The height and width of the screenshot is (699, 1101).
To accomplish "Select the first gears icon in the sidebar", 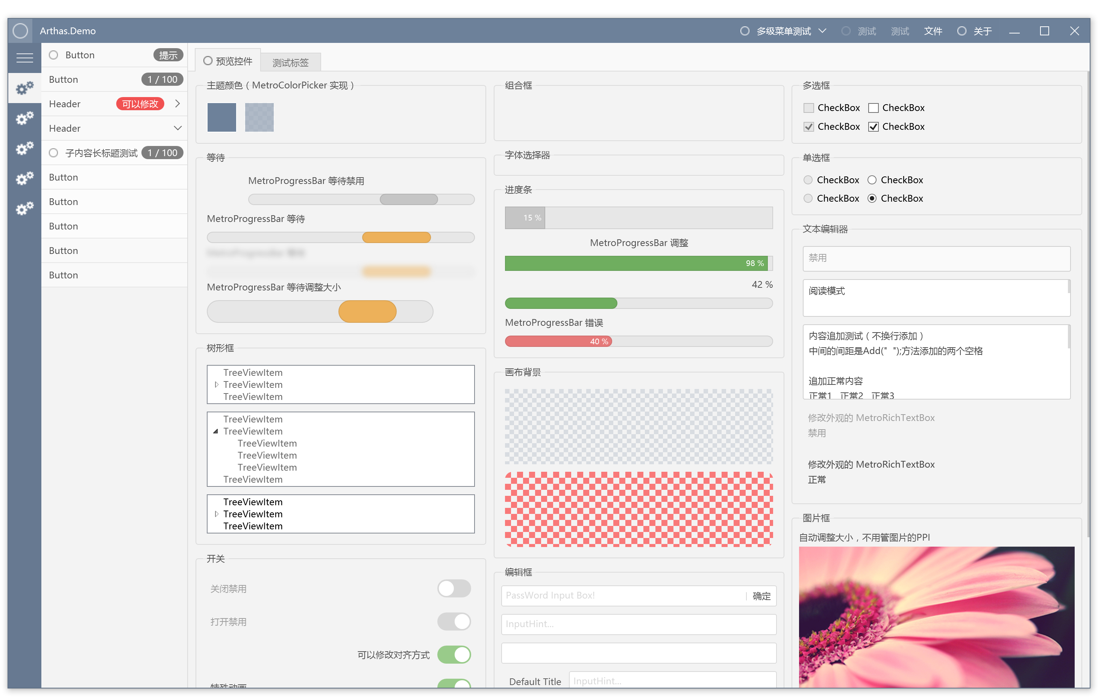I will click(x=24, y=88).
